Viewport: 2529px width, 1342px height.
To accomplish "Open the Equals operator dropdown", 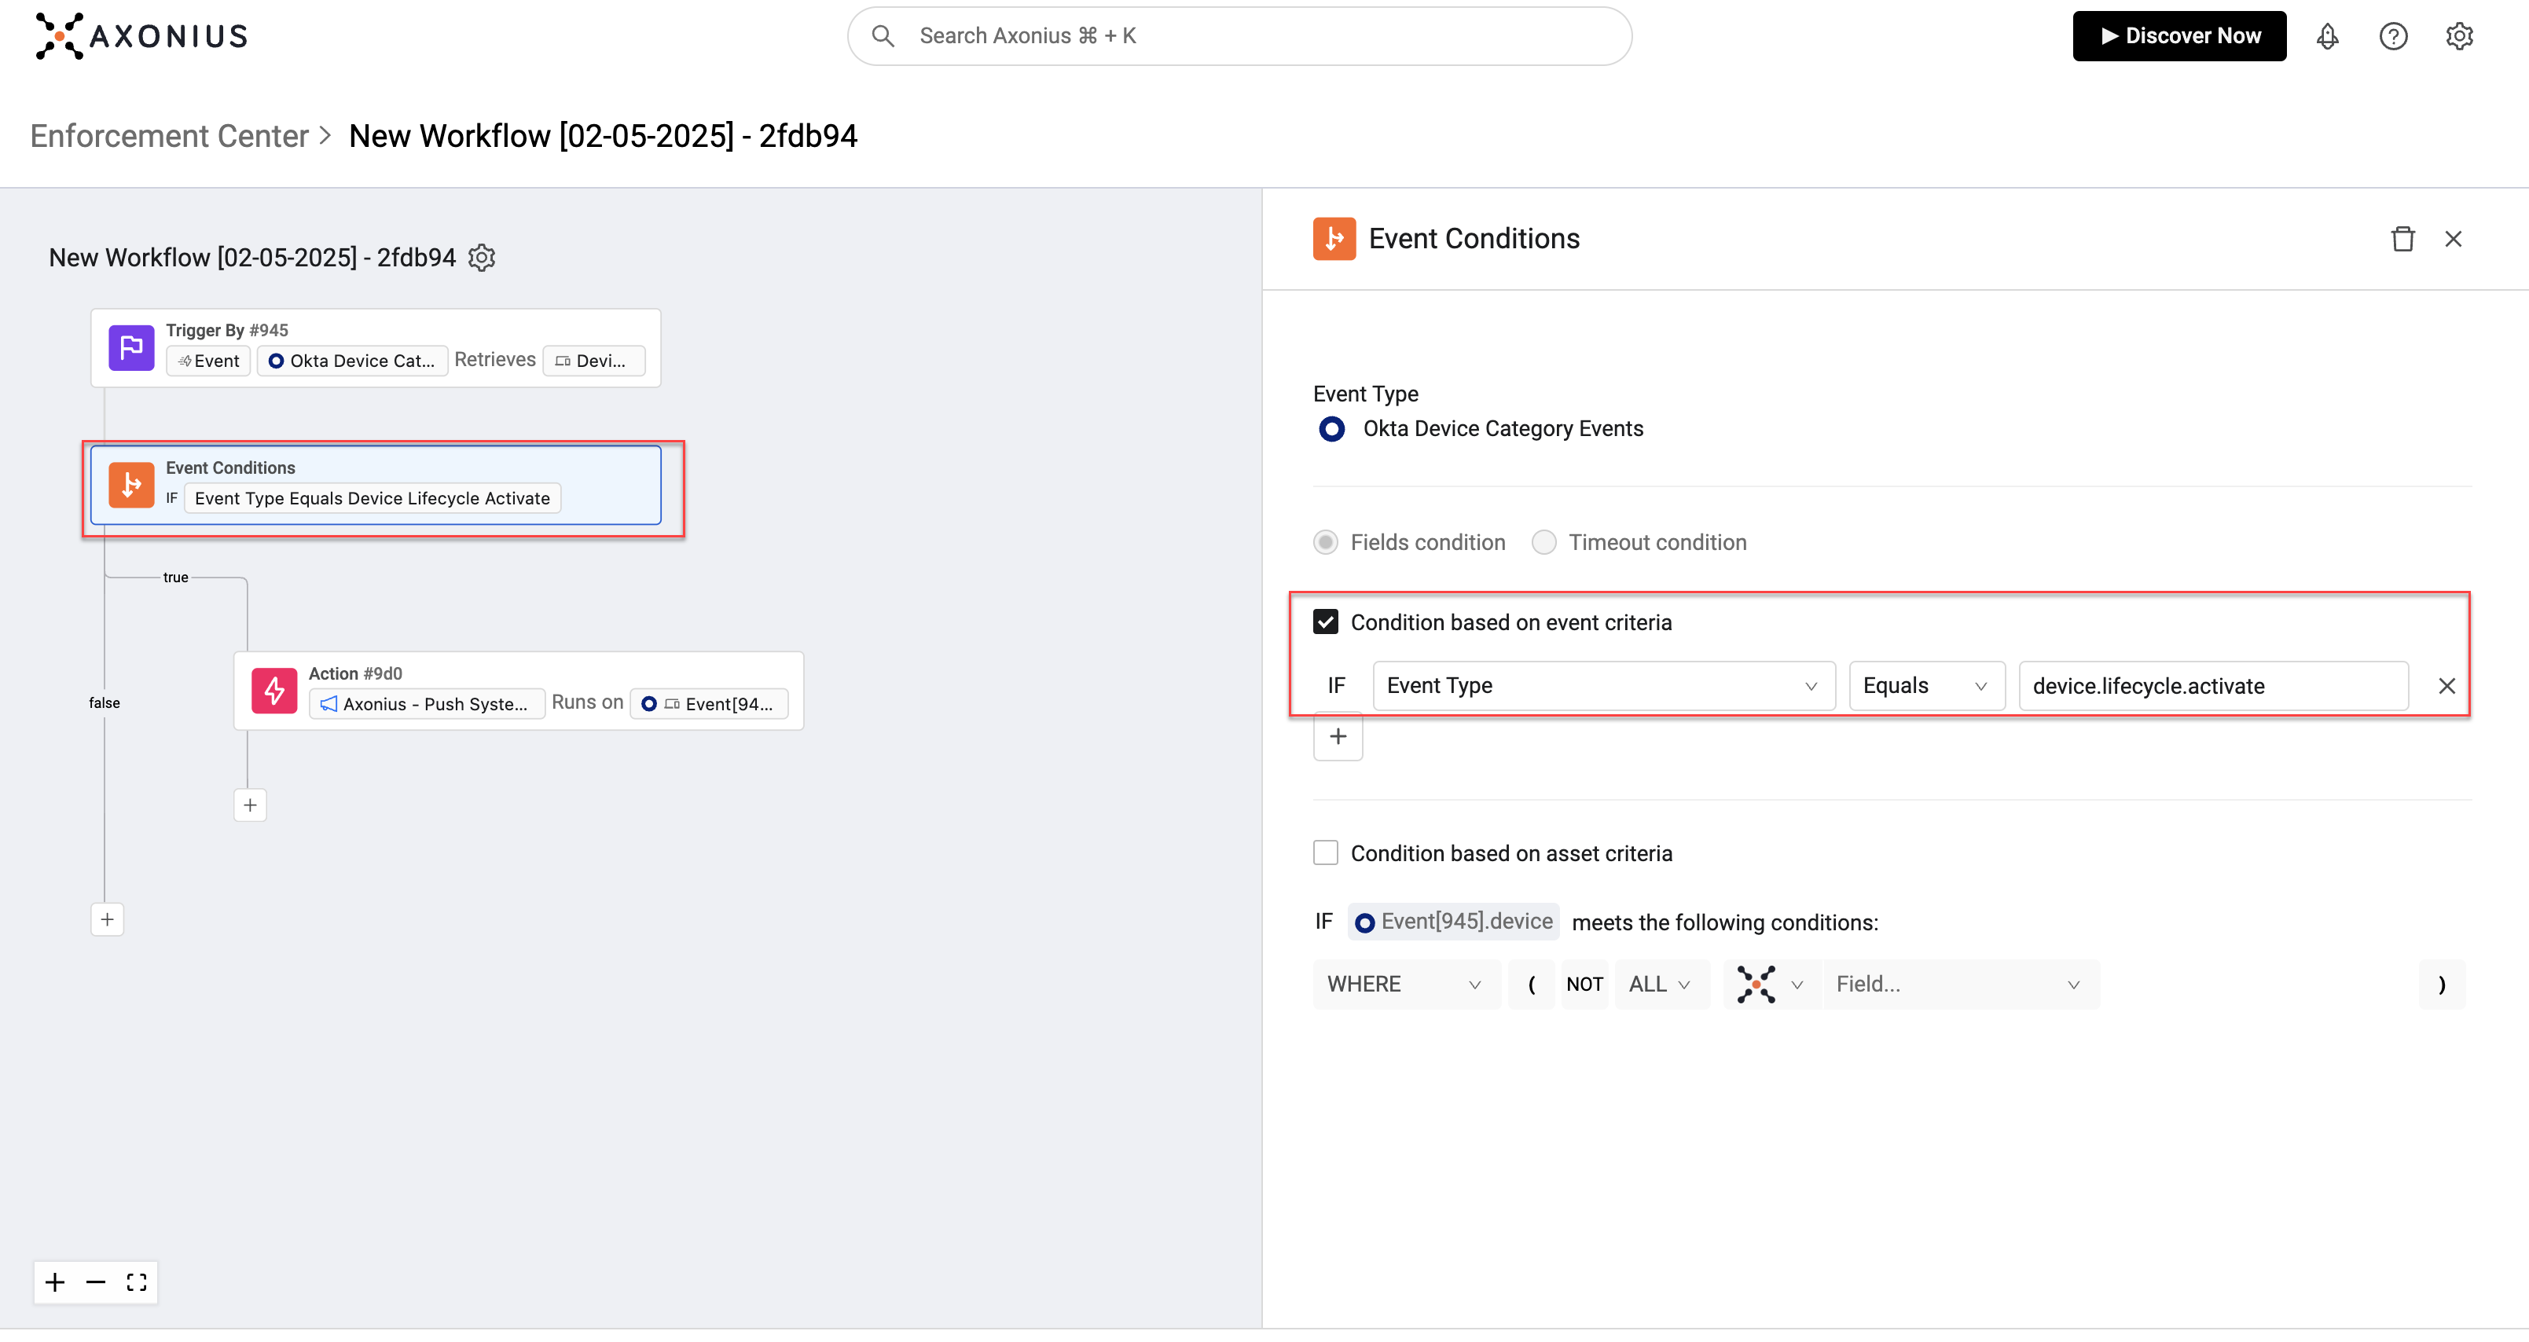I will [x=1925, y=685].
